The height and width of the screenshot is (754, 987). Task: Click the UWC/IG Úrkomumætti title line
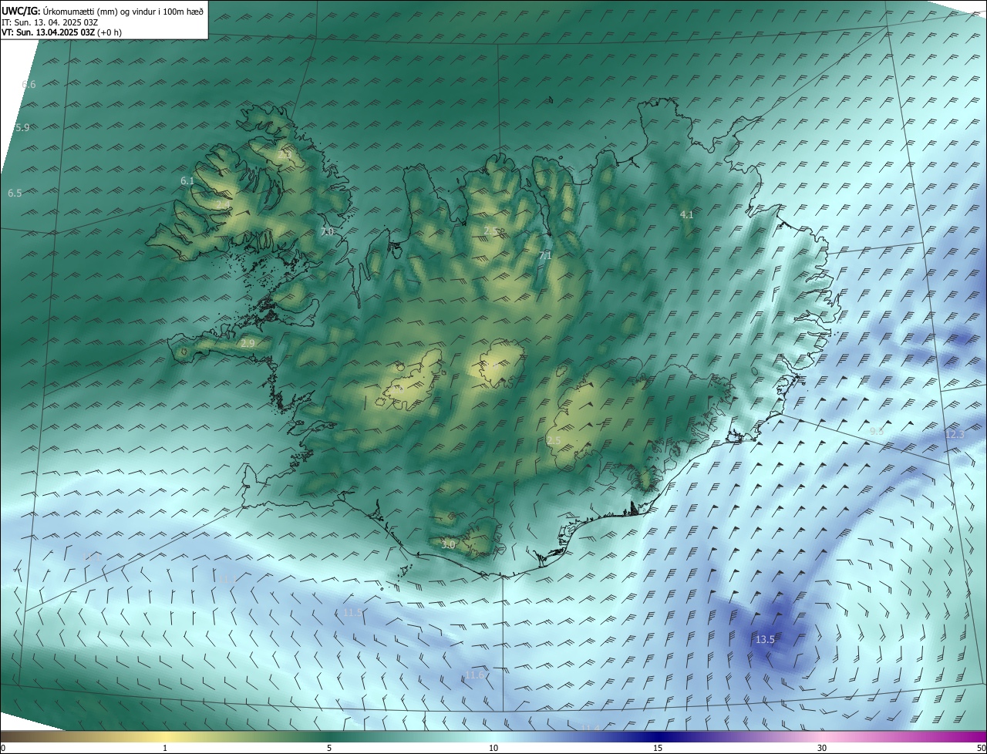coord(103,11)
